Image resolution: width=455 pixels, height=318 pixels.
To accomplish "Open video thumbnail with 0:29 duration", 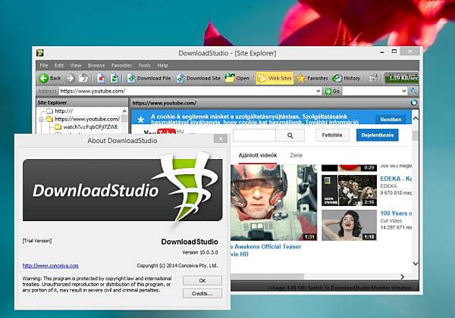I will (349, 168).
